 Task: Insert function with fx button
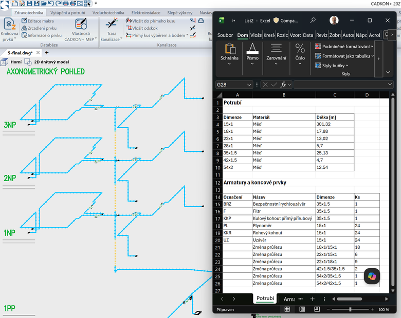pos(283,85)
